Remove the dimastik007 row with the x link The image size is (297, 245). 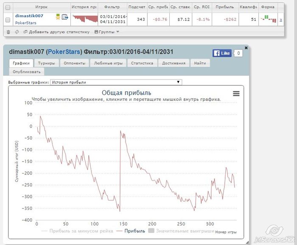coord(281,20)
